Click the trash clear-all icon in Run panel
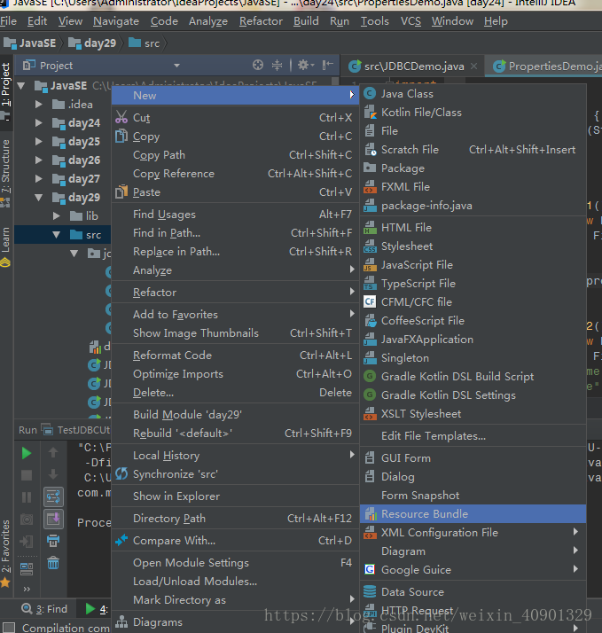The width and height of the screenshot is (602, 633). (53, 562)
